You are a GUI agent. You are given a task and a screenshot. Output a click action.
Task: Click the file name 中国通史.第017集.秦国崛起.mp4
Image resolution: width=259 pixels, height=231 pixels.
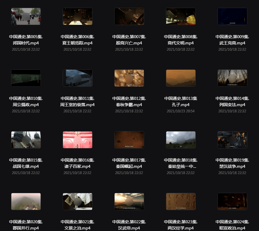coord(129,163)
